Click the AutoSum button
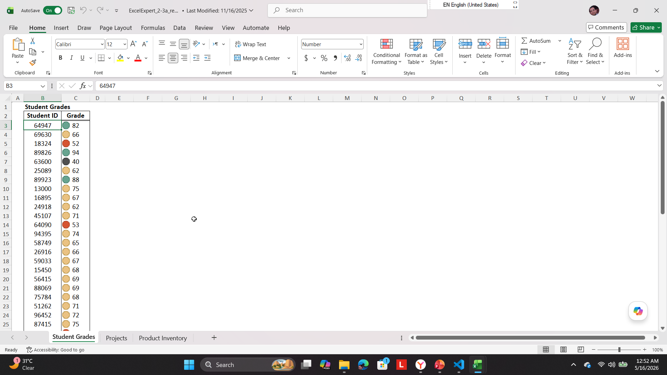Viewport: 667px width, 375px height. click(536, 41)
